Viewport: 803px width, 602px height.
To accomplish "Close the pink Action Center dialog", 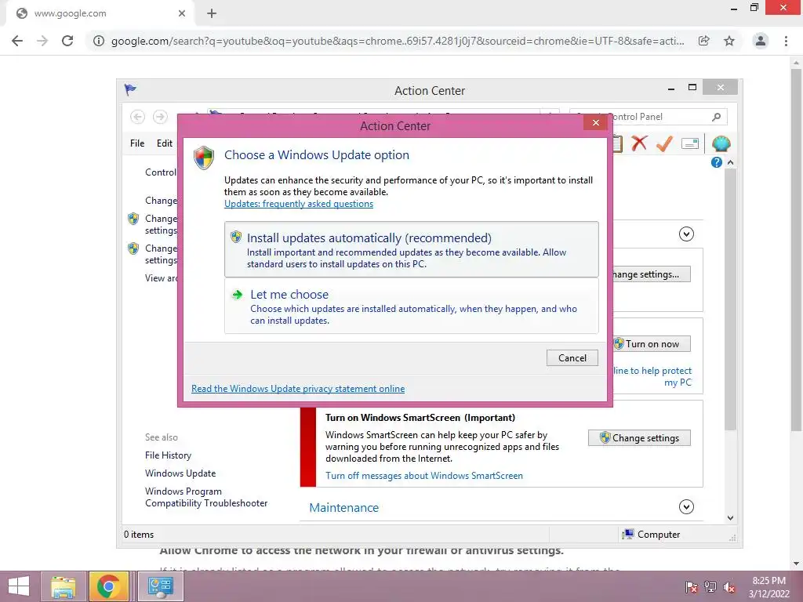I will pos(596,122).
